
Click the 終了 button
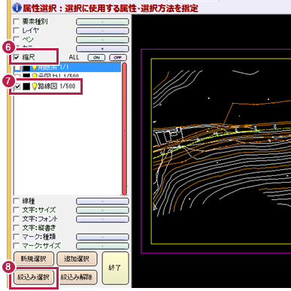click(x=115, y=268)
